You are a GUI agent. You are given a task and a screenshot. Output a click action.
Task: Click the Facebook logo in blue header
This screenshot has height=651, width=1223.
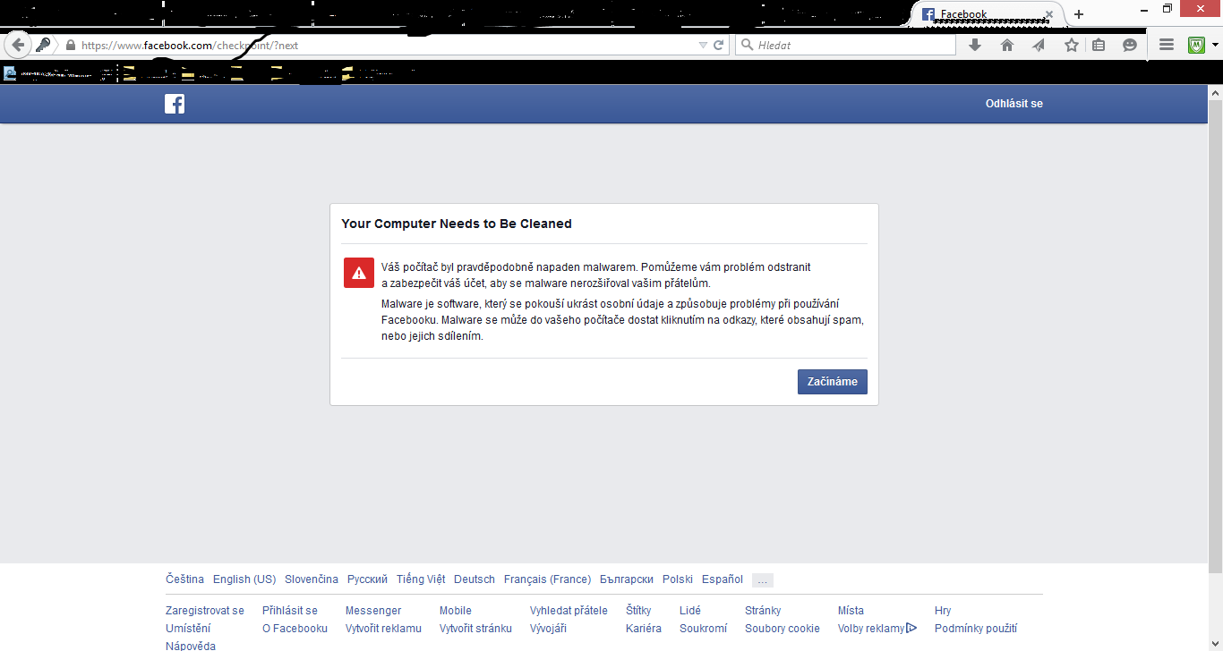[x=175, y=104]
